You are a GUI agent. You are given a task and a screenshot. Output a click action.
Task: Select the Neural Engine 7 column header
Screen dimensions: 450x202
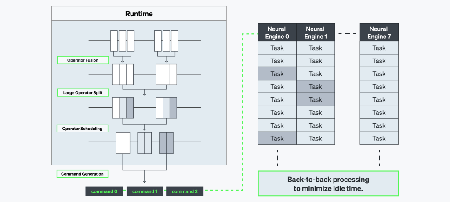(379, 33)
